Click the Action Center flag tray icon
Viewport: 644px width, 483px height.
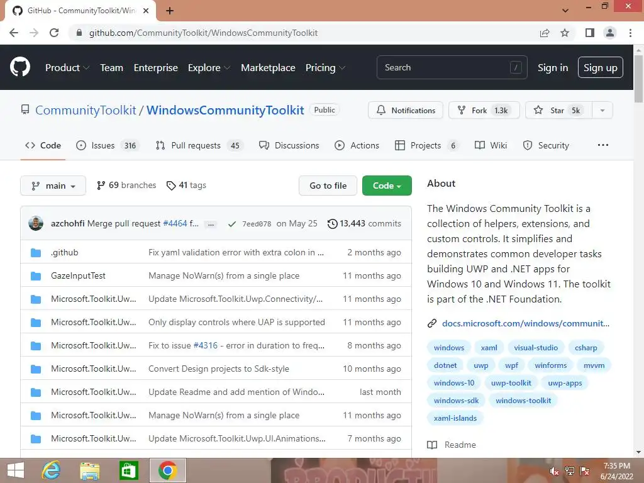[585, 471]
